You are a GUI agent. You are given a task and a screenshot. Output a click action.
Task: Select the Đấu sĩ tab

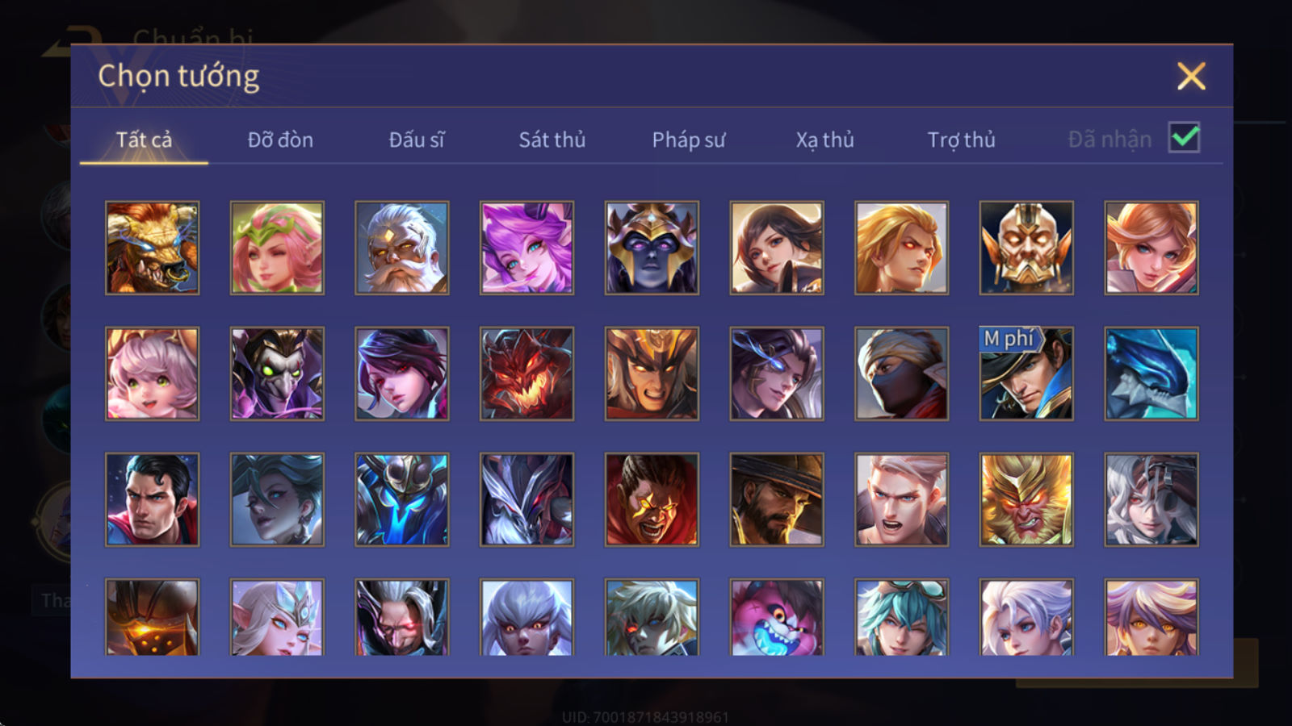coord(417,140)
